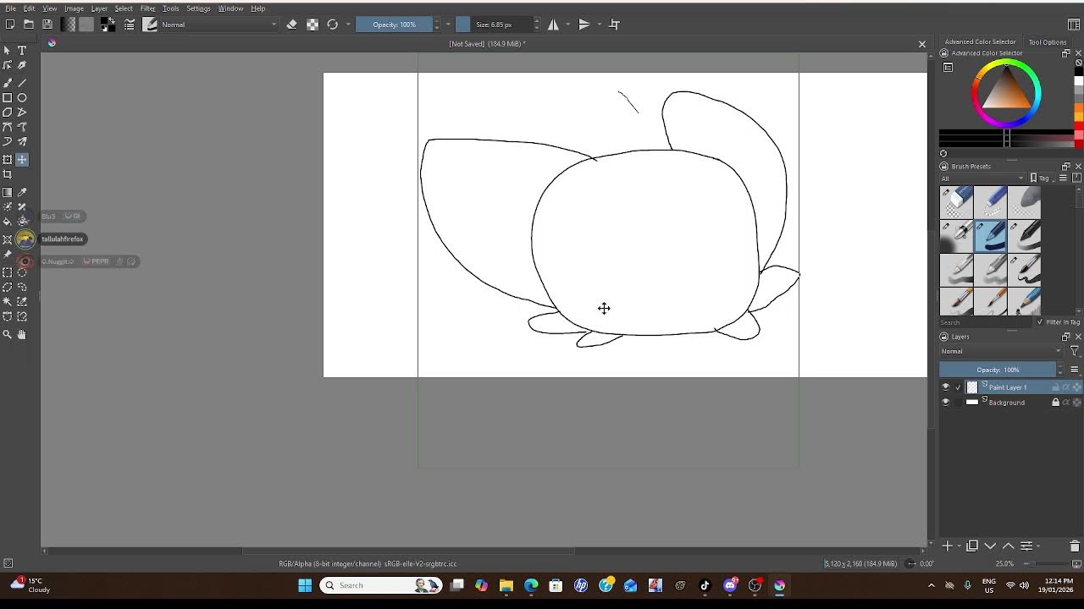Select the Color Sampler eyedropper tool
Screen dimensions: 1084x609
(22, 193)
